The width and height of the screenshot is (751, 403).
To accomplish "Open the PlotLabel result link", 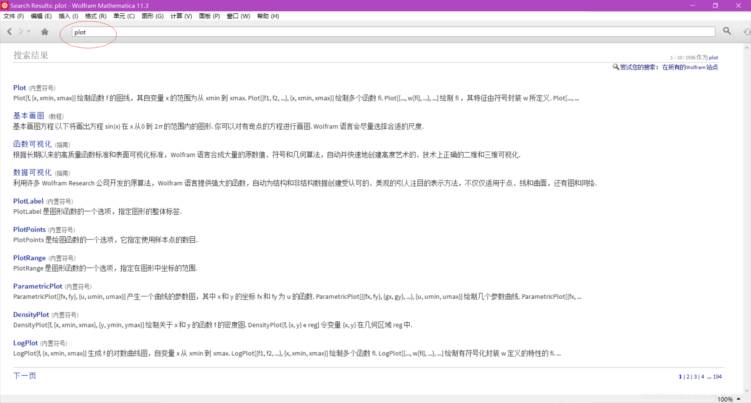I will [28, 201].
